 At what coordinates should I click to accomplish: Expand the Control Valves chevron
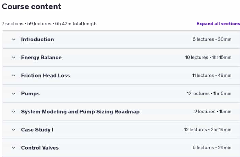pyautogui.click(x=14, y=148)
